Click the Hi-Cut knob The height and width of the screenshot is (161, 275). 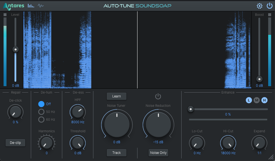[x=228, y=143]
